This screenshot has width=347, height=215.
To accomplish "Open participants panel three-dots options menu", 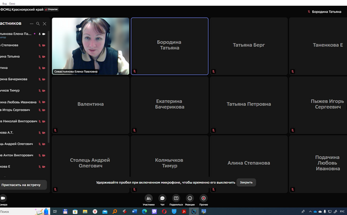I will [x=31, y=24].
